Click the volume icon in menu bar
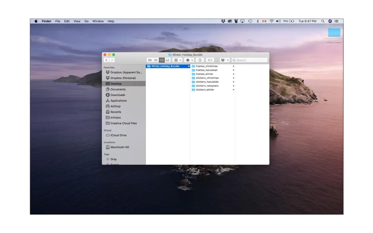The width and height of the screenshot is (373, 233). [278, 21]
